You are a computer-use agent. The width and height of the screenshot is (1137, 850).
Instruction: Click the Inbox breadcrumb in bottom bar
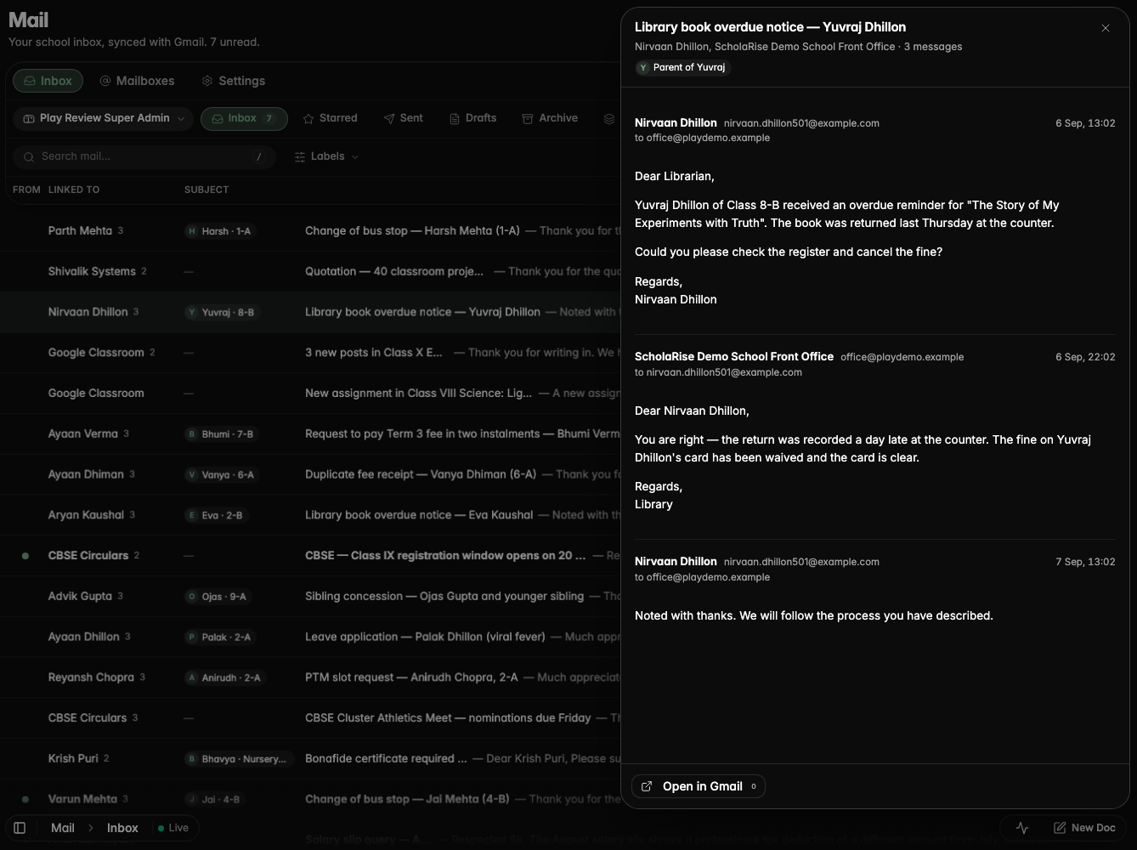point(122,828)
